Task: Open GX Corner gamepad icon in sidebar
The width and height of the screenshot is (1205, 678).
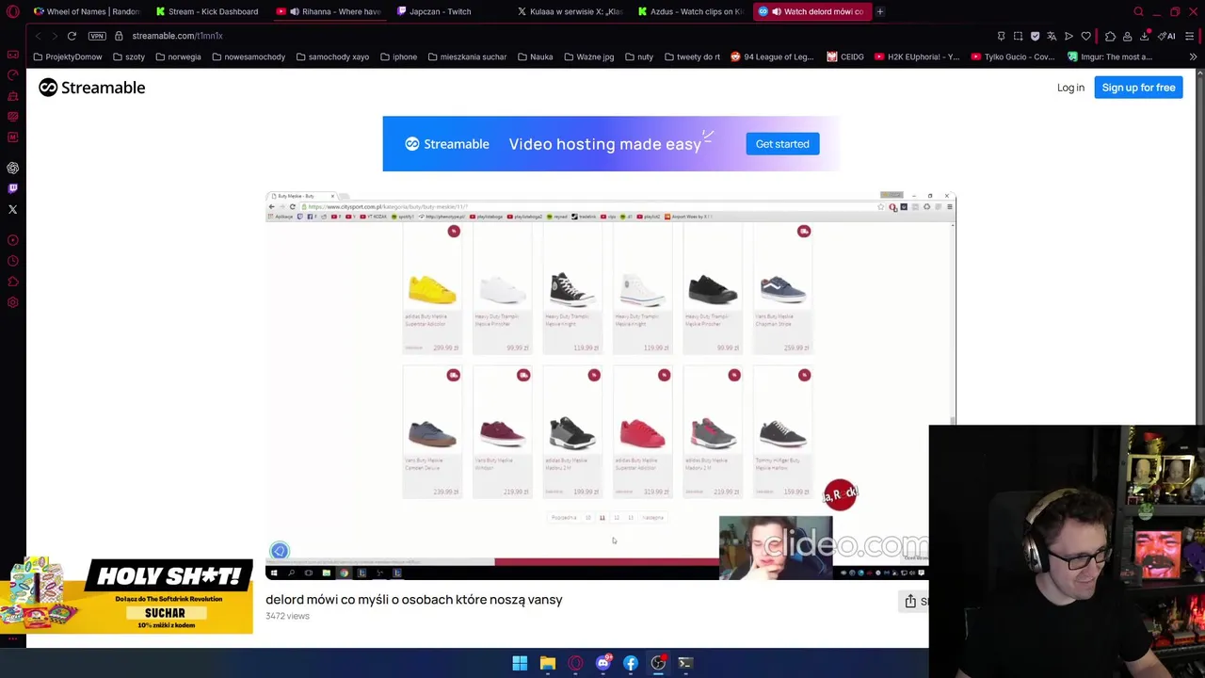Action: click(13, 54)
